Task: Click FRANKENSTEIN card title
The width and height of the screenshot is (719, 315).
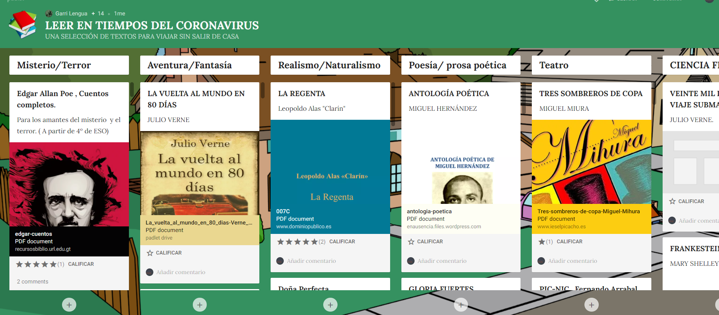Action: [x=694, y=249]
